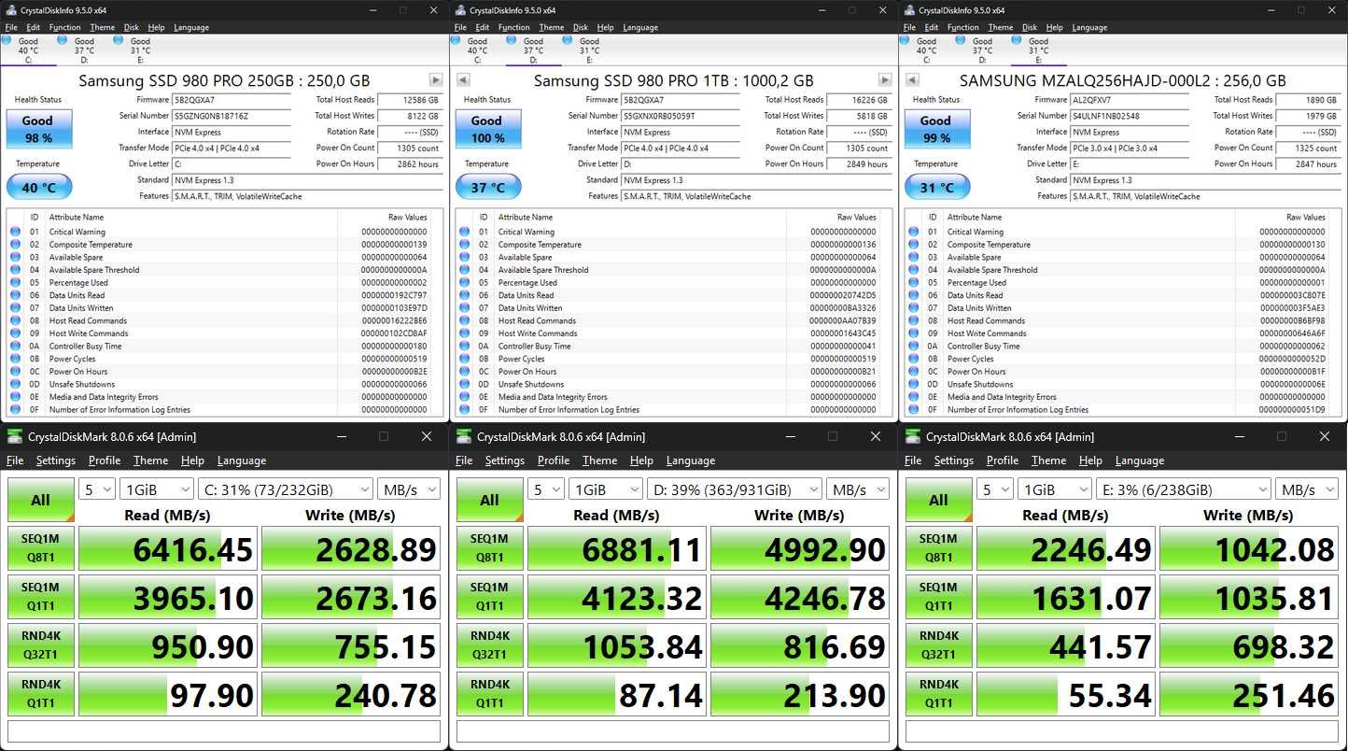
Task: Open 1GiB test size dropdown in E: CrystalDiskMark window
Action: coord(1055,489)
